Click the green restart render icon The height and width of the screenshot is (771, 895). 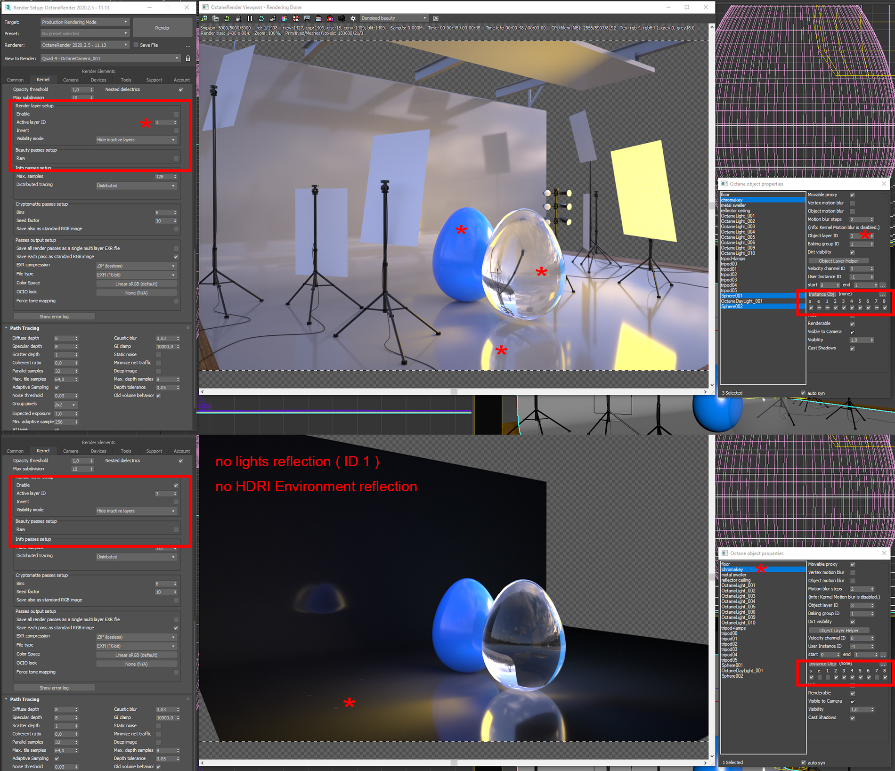click(x=227, y=18)
